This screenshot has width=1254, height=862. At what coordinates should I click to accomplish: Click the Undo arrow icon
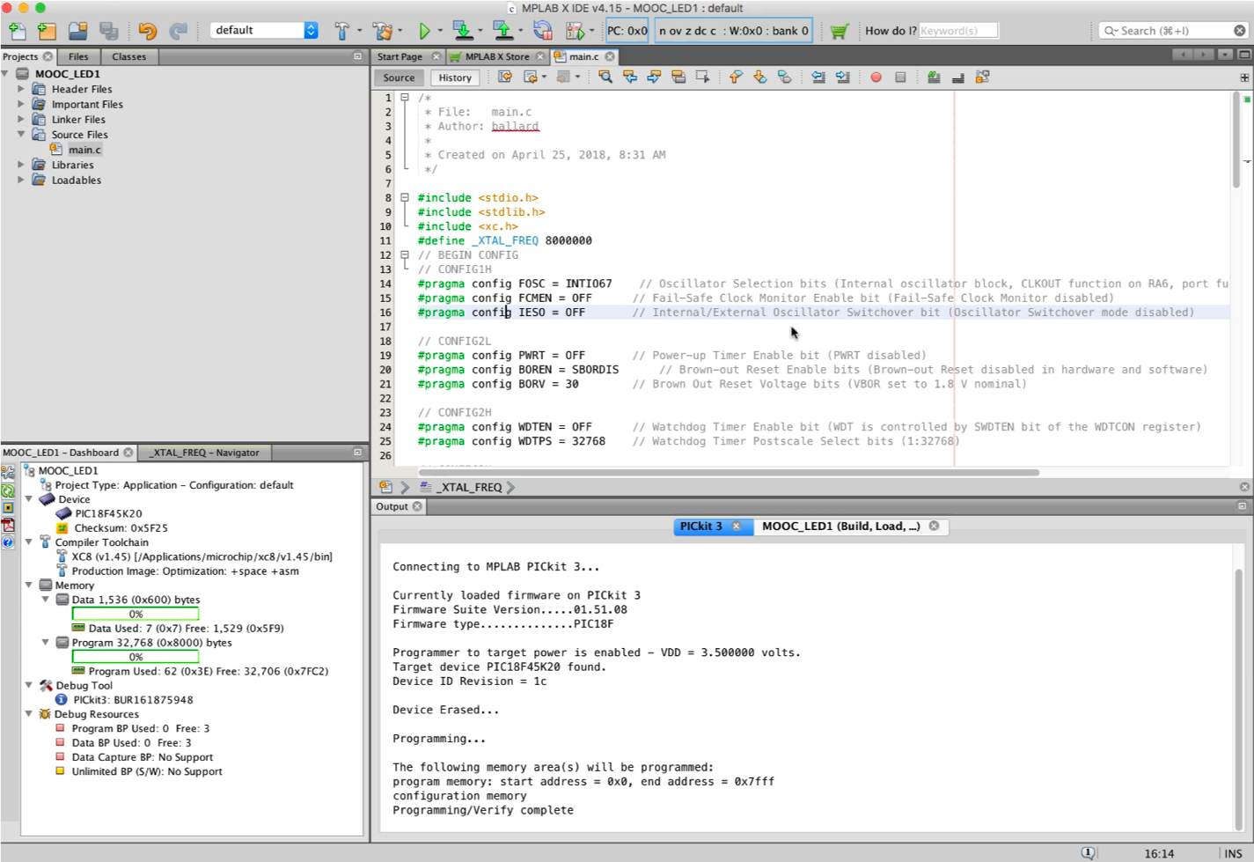pyautogui.click(x=147, y=31)
